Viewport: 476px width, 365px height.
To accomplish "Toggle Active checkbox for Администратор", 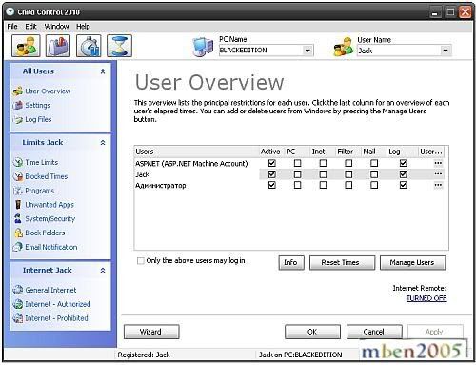I will coord(272,185).
